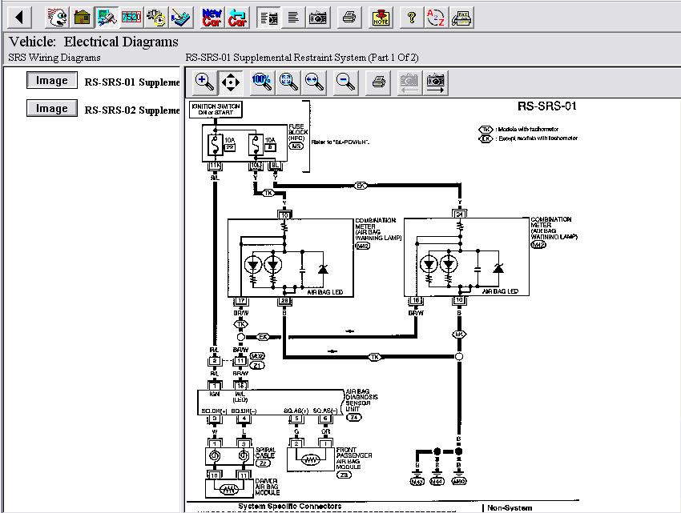This screenshot has width=681, height=513.
Task: Click the next image camera icon
Action: pos(435,81)
